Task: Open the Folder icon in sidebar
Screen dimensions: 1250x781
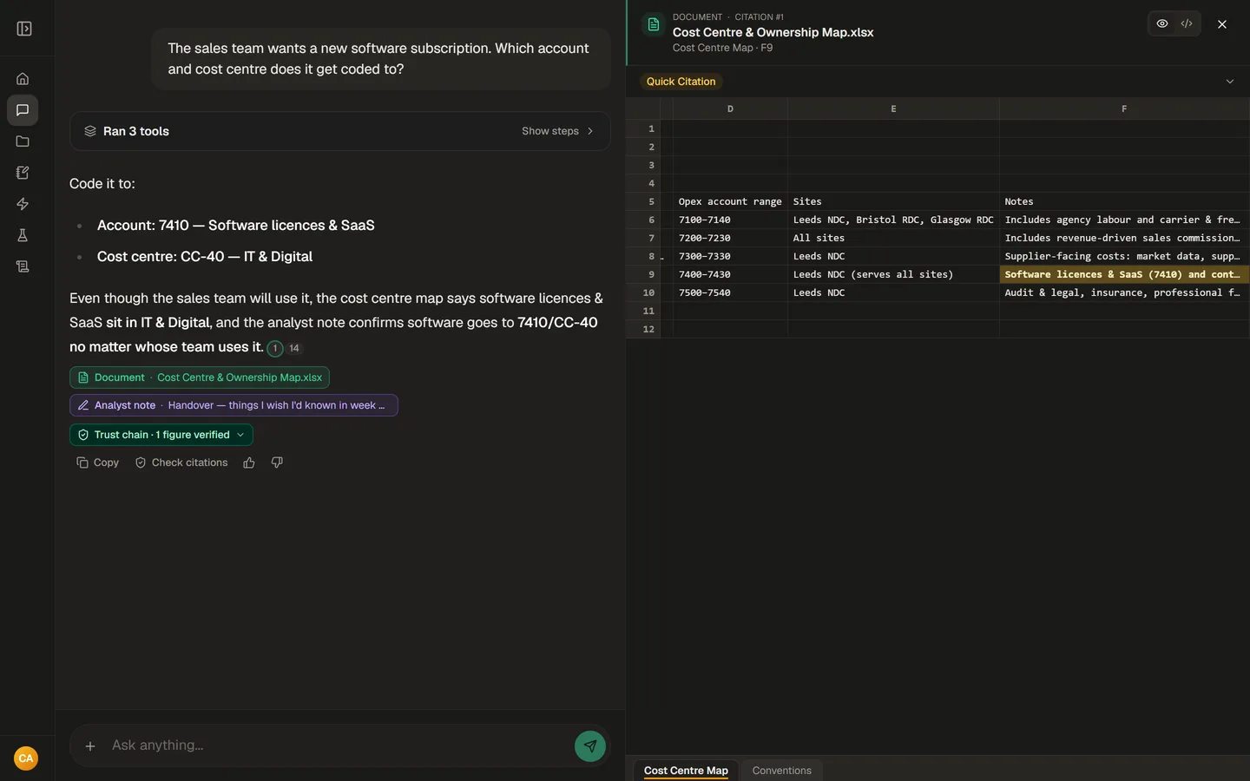Action: pyautogui.click(x=23, y=141)
